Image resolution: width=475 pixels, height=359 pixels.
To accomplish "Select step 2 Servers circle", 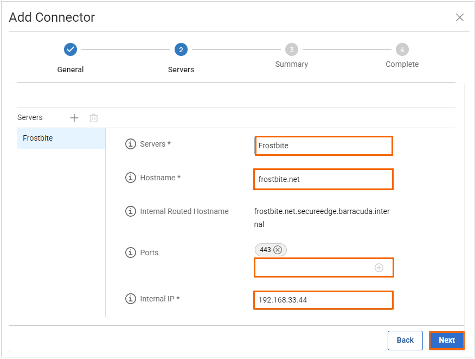I will (x=181, y=50).
